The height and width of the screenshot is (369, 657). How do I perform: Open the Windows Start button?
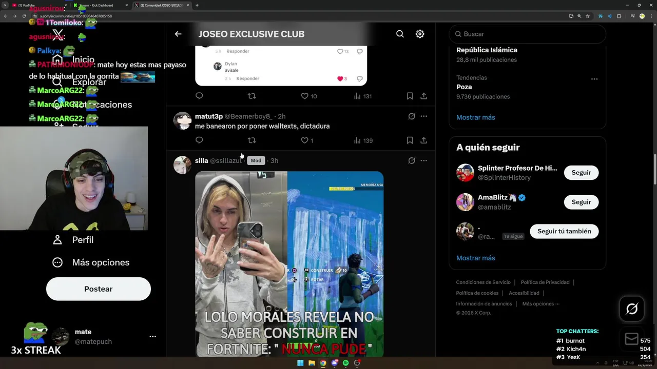(x=300, y=363)
